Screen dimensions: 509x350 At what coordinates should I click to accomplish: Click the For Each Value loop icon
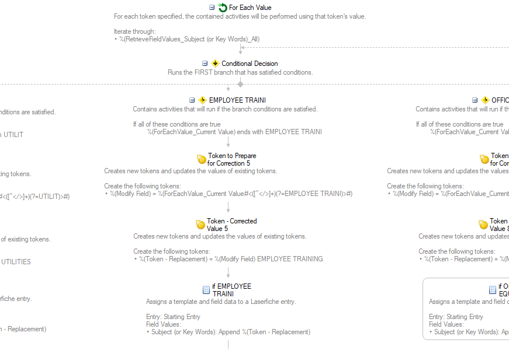tap(223, 7)
